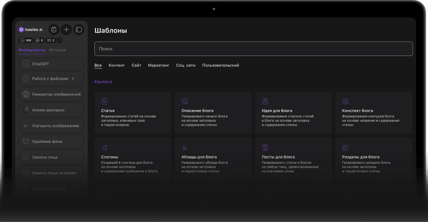Screen dimensions: 428x222
Task: Click the Поиск search field
Action: pos(253,48)
